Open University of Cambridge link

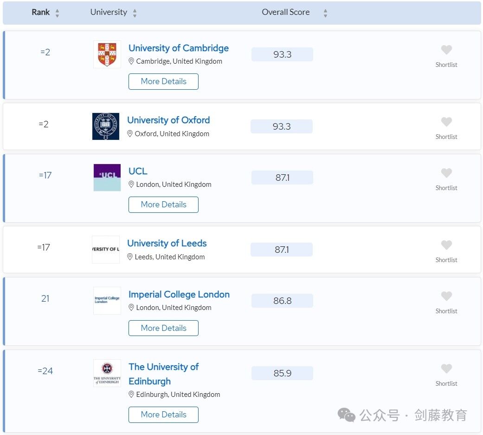[x=178, y=48]
